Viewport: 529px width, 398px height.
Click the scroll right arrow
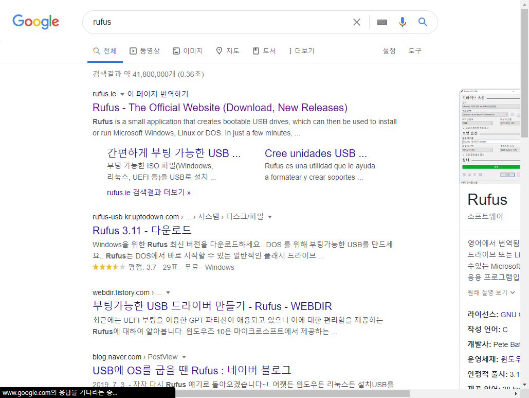pos(516,393)
